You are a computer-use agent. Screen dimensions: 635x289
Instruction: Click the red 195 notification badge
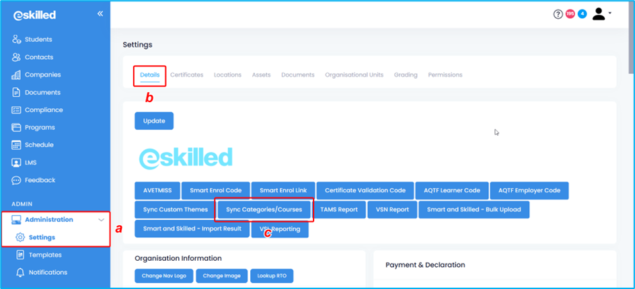pyautogui.click(x=570, y=14)
